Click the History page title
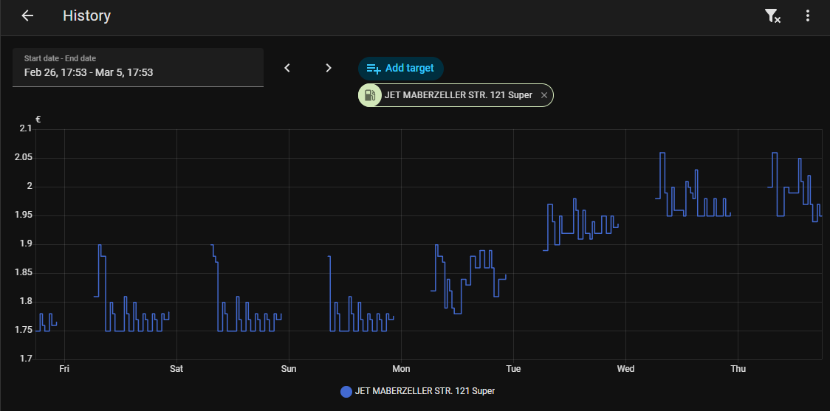 (x=86, y=16)
